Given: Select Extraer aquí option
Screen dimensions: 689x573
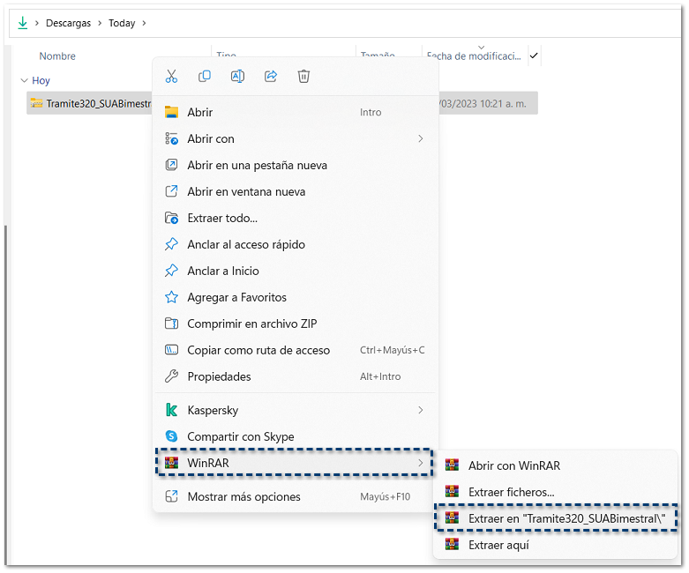Looking at the screenshot, I should click(555, 545).
